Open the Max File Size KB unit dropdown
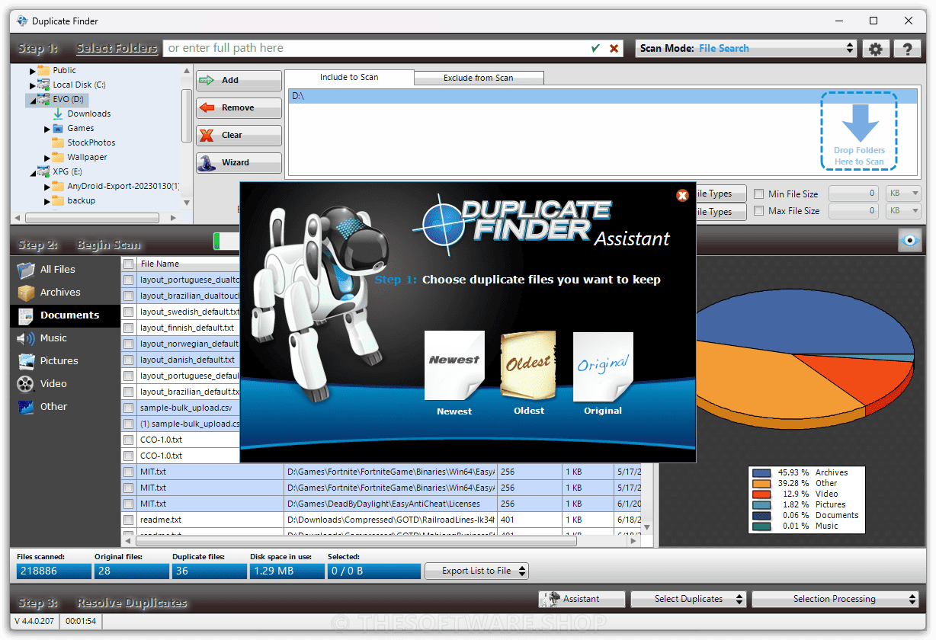The width and height of the screenshot is (936, 640). [904, 210]
